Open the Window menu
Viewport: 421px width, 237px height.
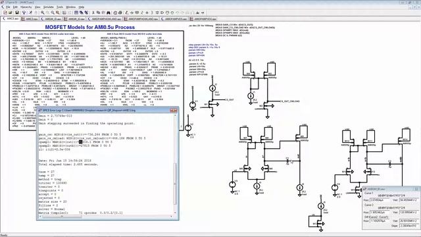[x=70, y=7]
